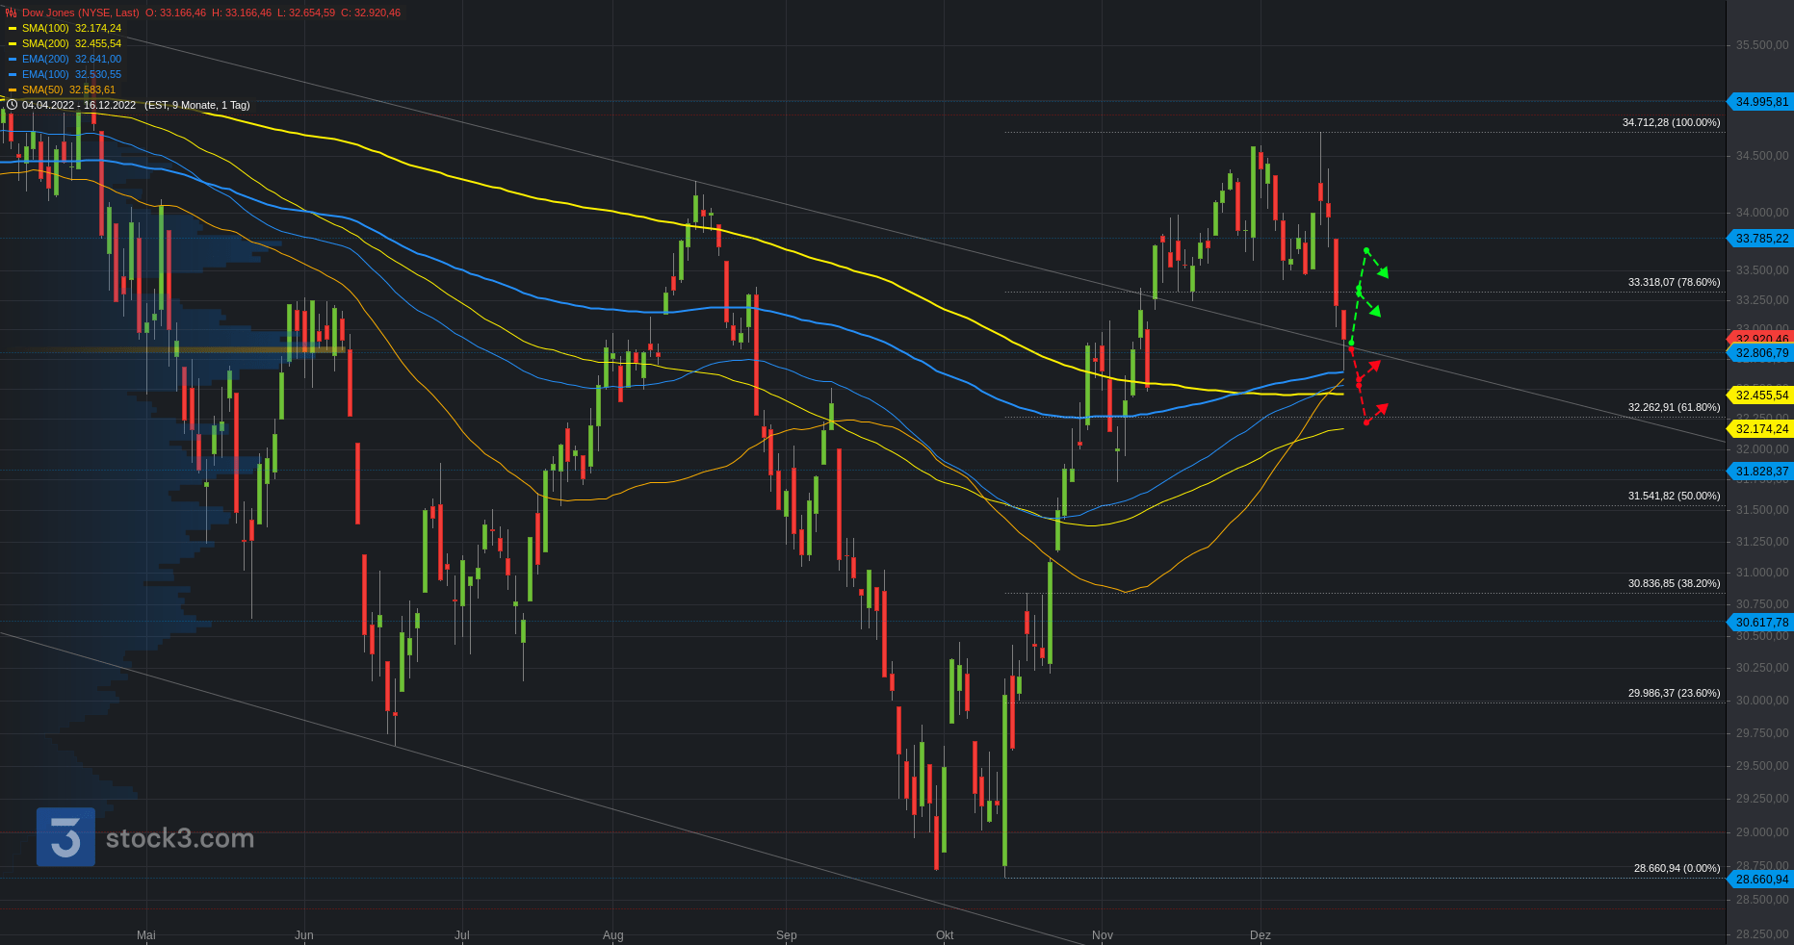The height and width of the screenshot is (945, 1794).
Task: Click the orange SMA(50) color swatch
Action: [13, 89]
